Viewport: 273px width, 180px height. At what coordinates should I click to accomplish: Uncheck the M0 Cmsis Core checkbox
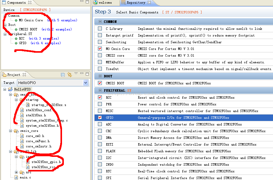point(100,48)
